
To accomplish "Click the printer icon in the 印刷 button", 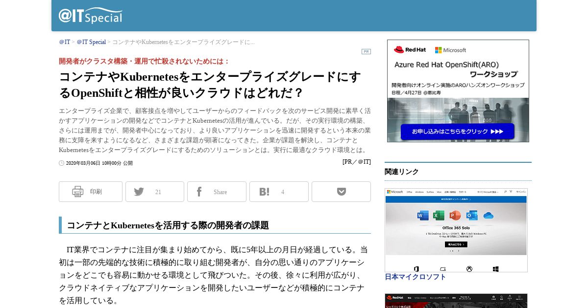I will click(x=78, y=192).
